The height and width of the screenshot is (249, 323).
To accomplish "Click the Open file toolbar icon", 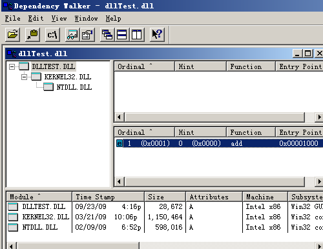I will coord(12,35).
